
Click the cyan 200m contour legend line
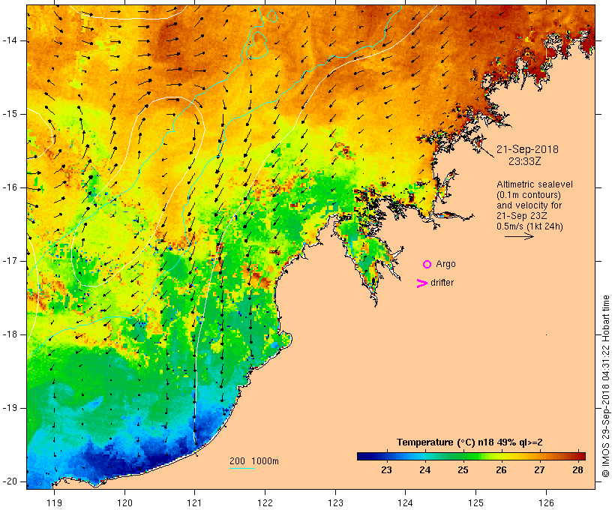point(242,469)
